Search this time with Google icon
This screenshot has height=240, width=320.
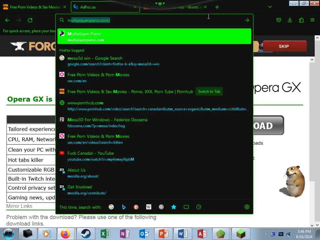[x=111, y=207]
